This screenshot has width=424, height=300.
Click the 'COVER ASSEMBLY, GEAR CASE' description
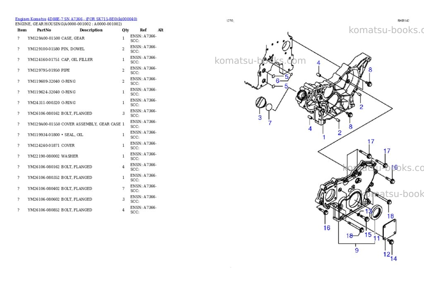point(91,124)
